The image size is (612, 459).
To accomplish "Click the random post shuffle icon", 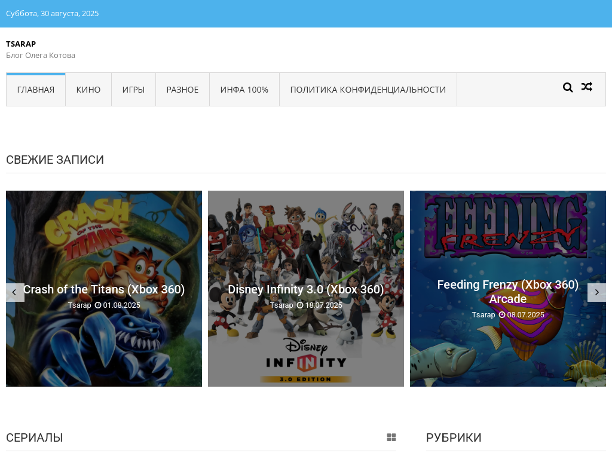I will coord(587,87).
